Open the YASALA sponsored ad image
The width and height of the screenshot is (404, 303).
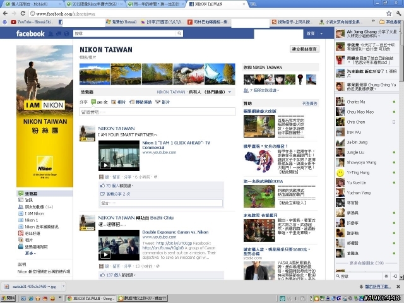point(259,271)
